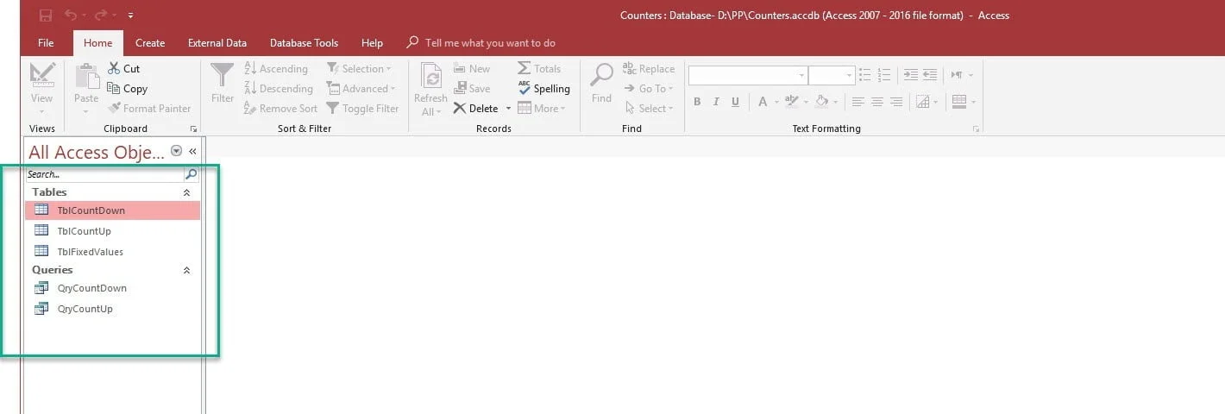Center align text
This screenshot has height=414, width=1225.
(x=877, y=102)
